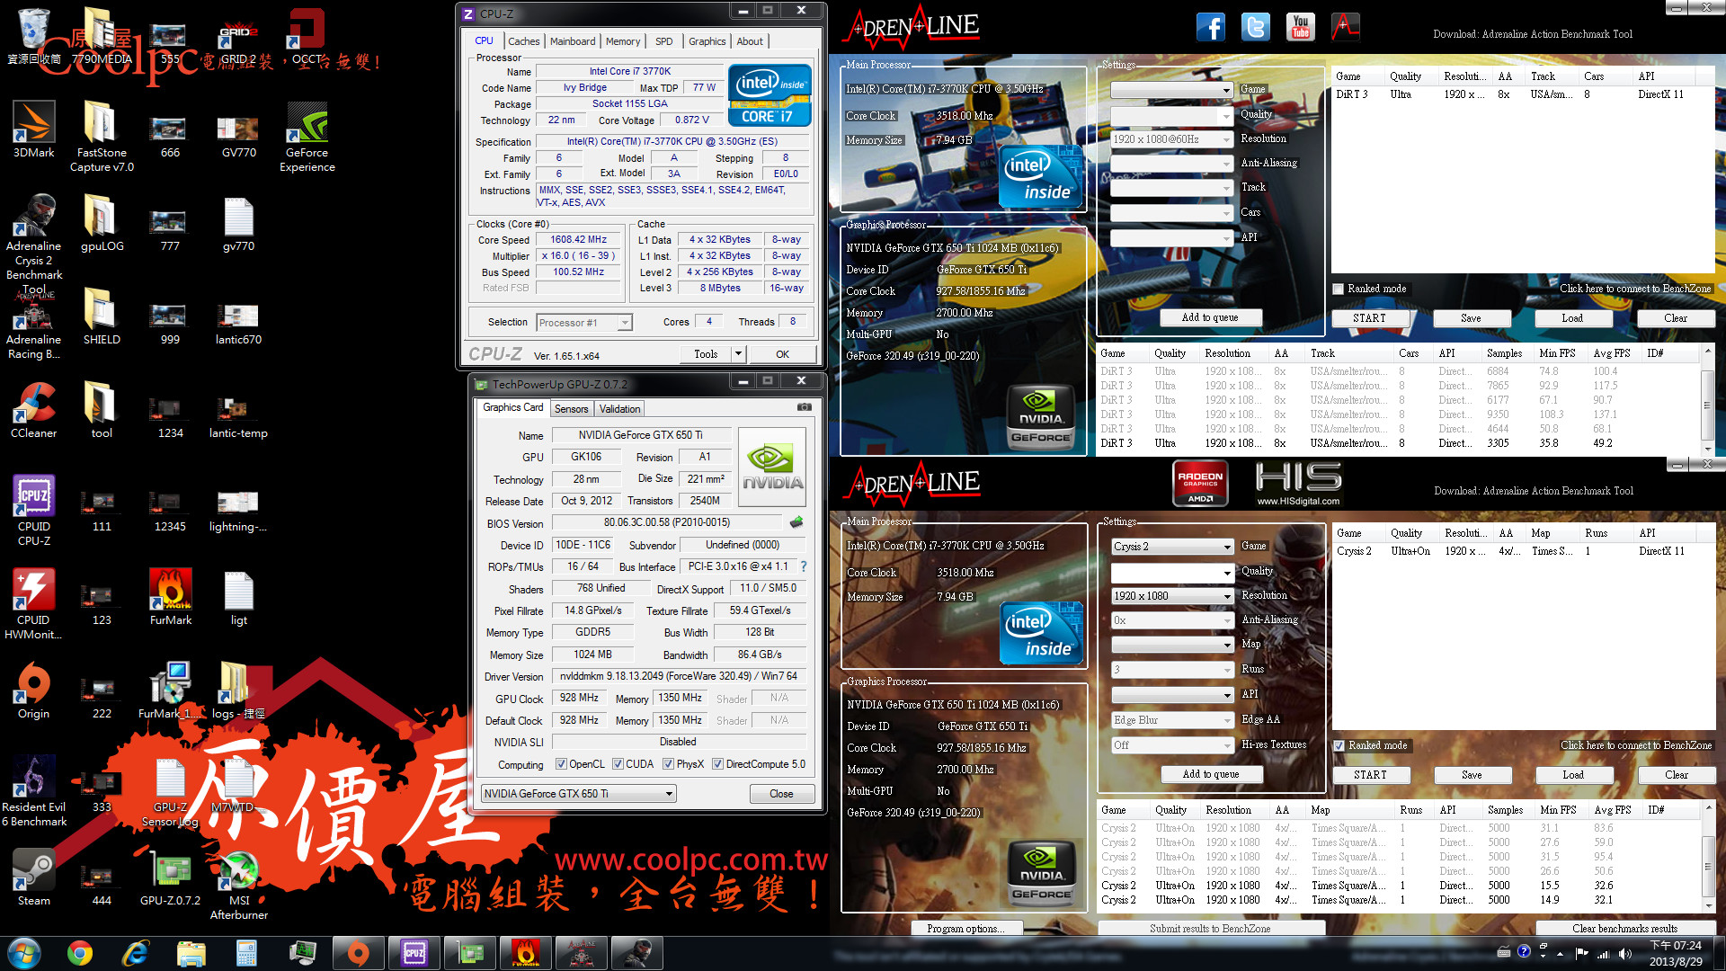Click the Facebook icon in Adrenaline header

click(1210, 27)
